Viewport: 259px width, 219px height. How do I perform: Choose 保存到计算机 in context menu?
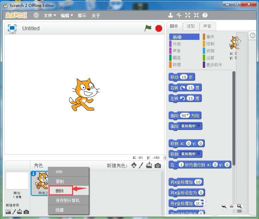click(x=68, y=200)
